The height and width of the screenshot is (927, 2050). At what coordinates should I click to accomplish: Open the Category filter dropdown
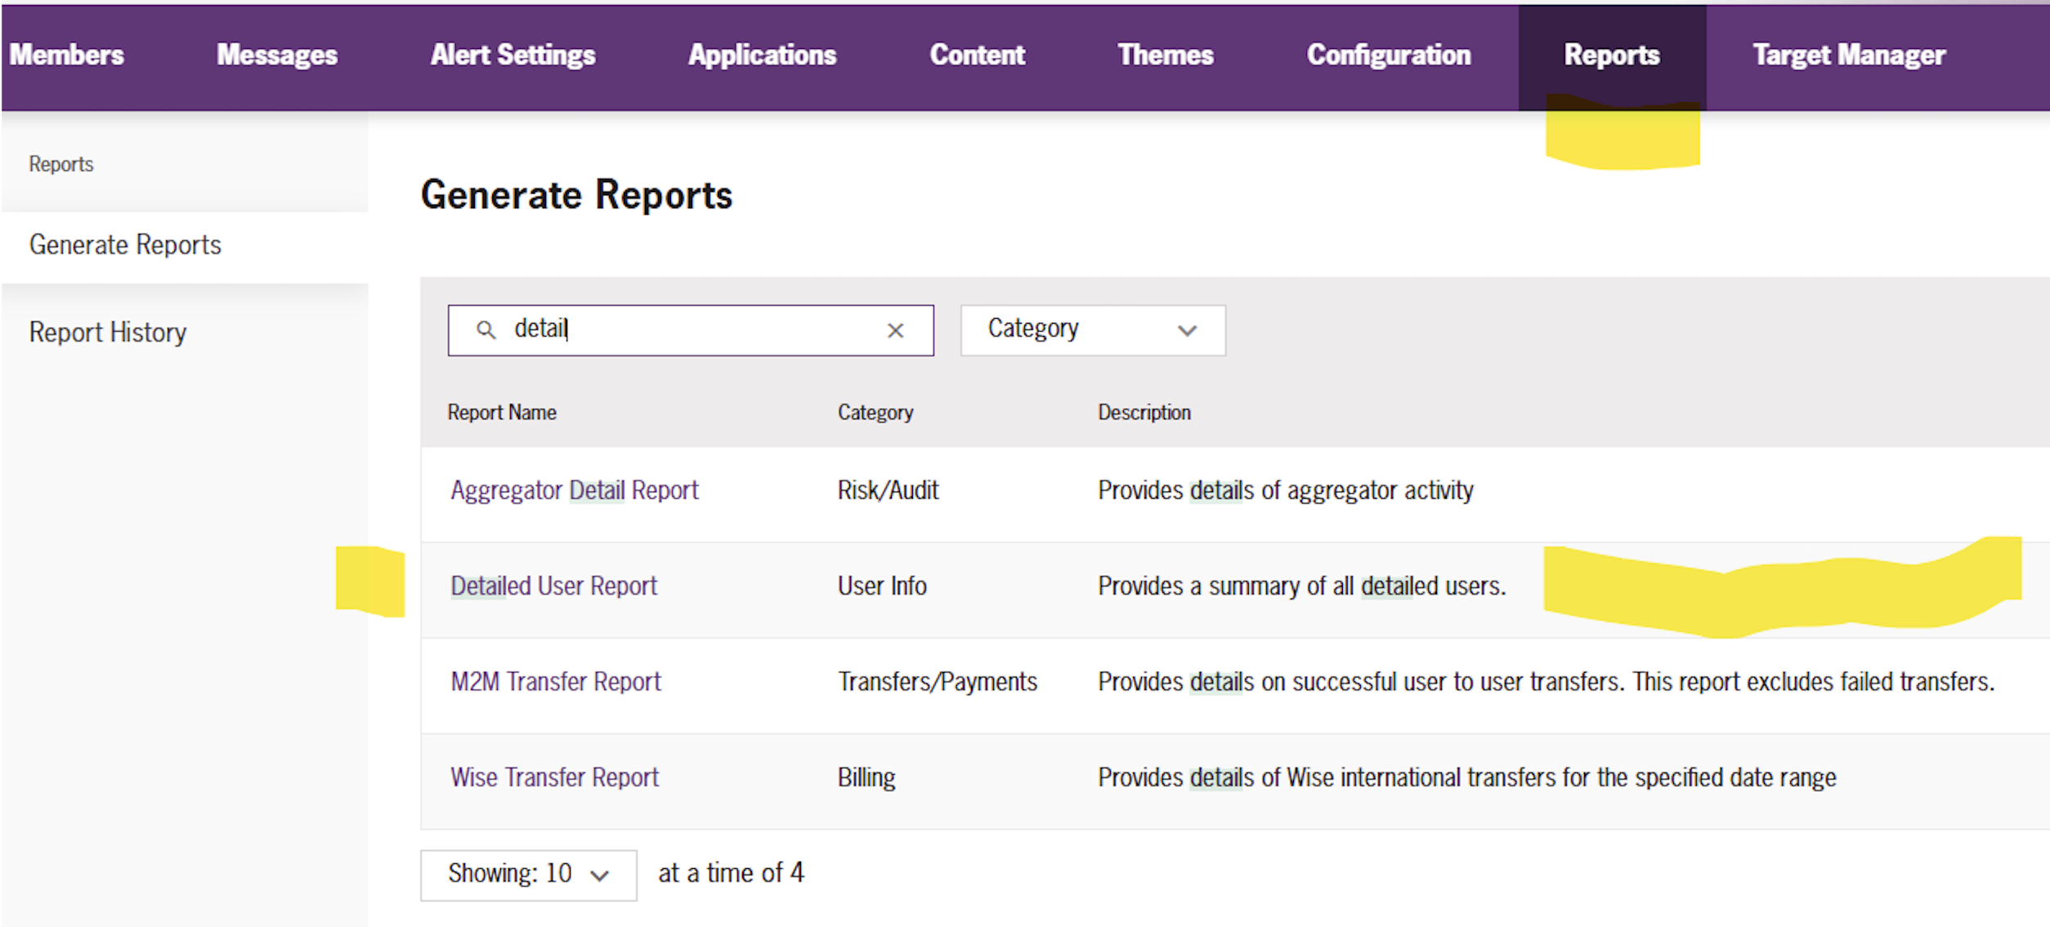(x=1093, y=330)
